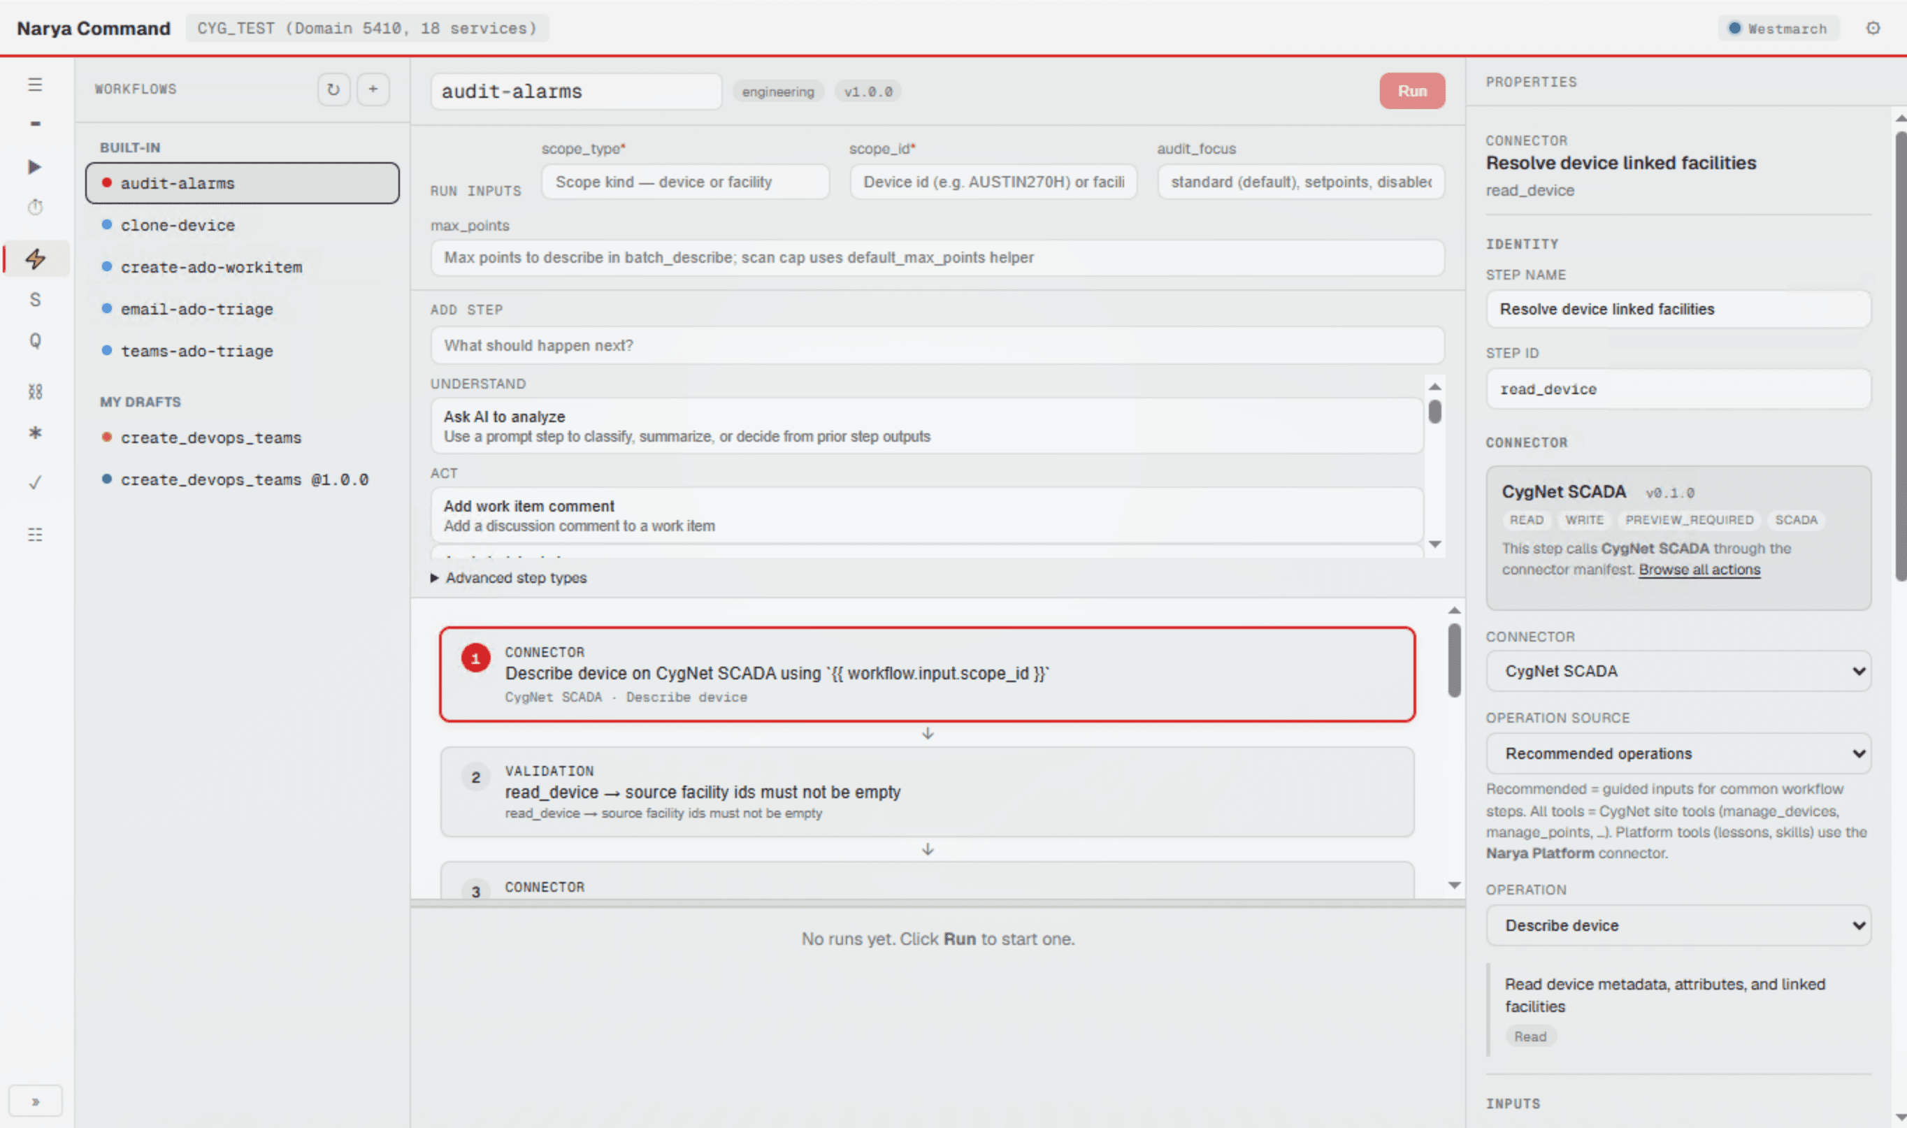Screen dimensions: 1907x1128
Task: Click the Read badge under operation description
Action: coord(1530,1036)
